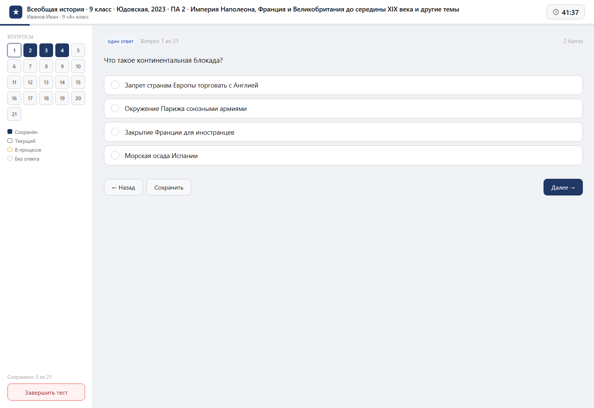
Task: Click the Сохранён legend marker
Action: click(x=10, y=132)
